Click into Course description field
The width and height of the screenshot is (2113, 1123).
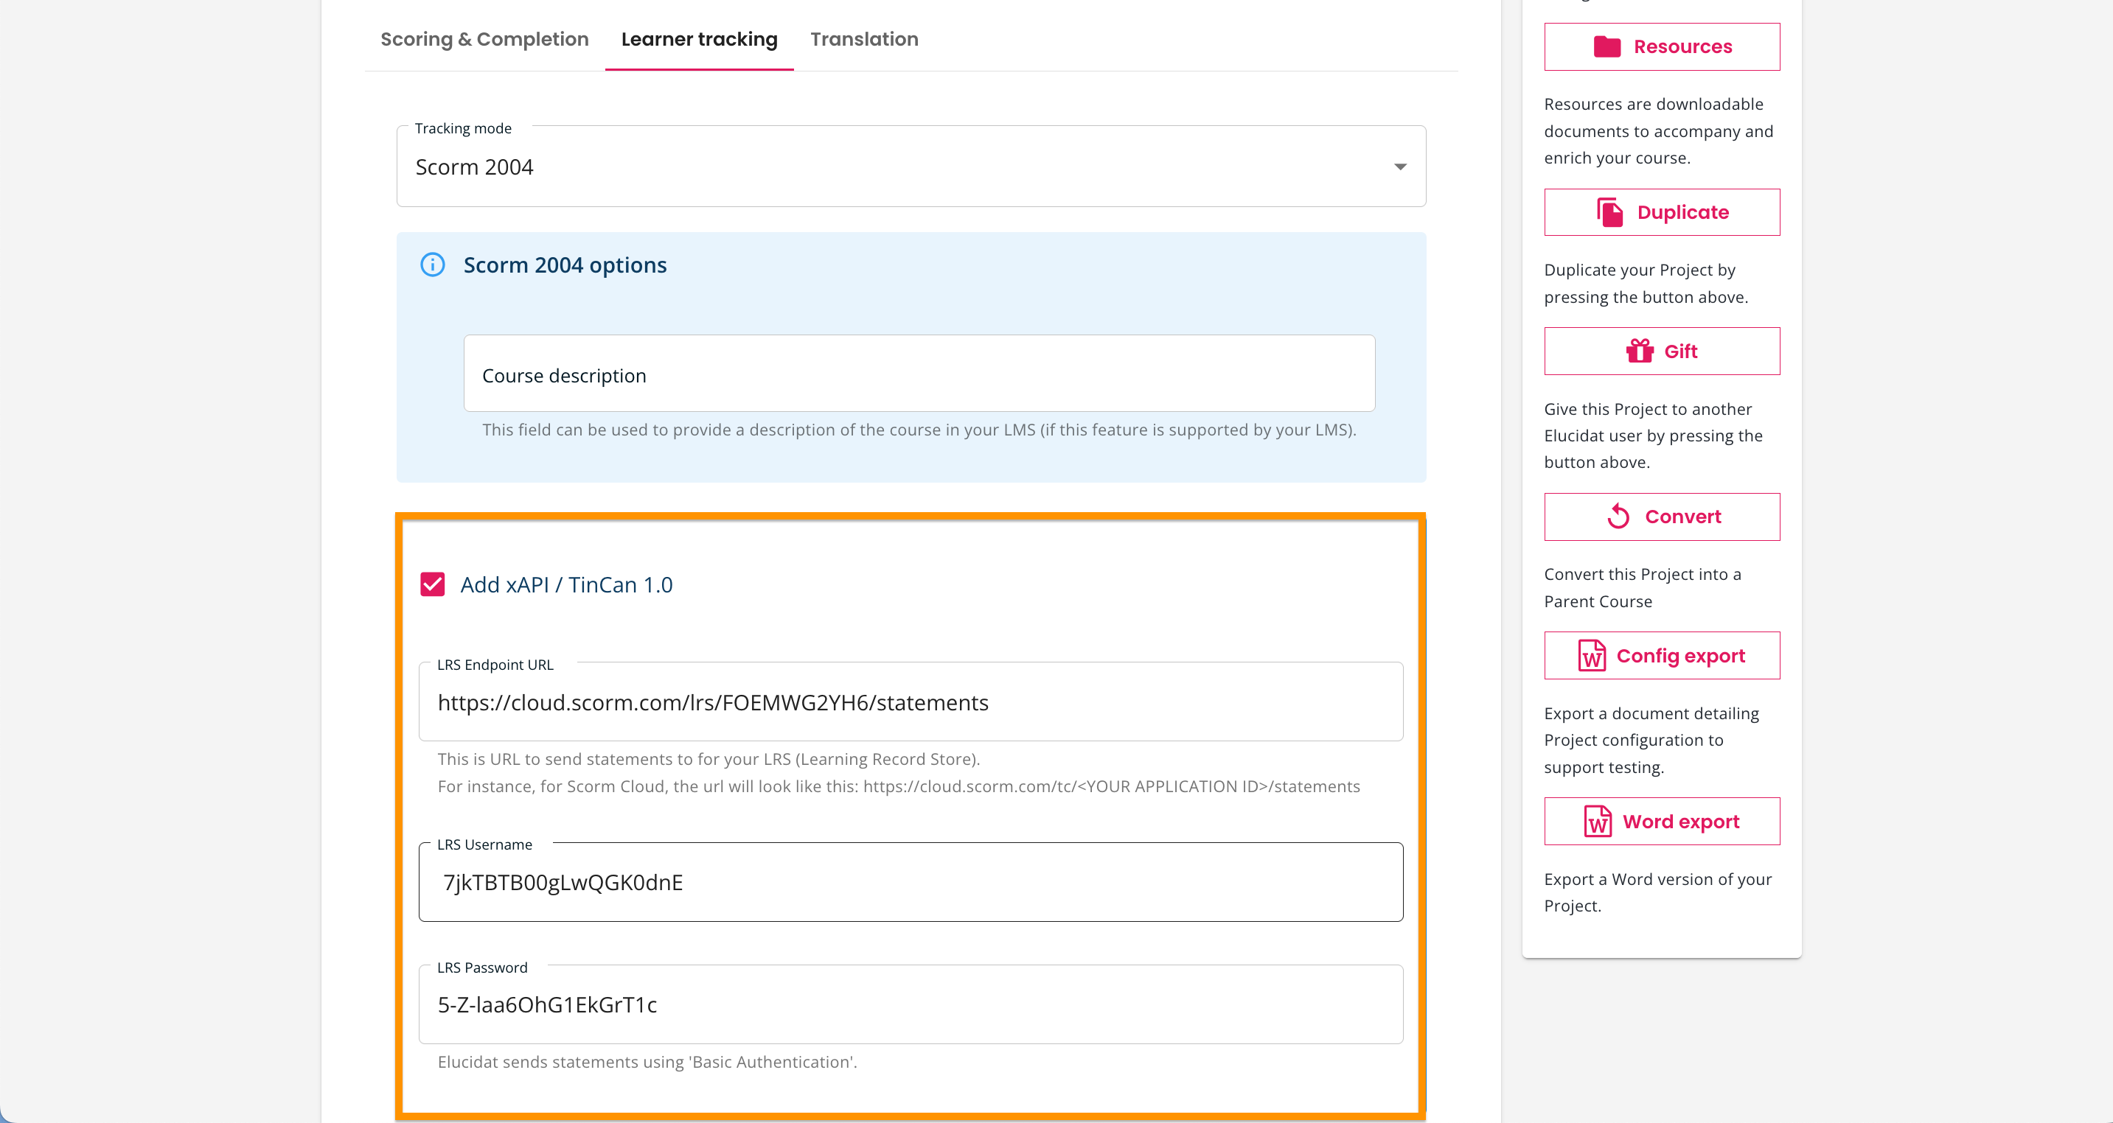click(919, 374)
